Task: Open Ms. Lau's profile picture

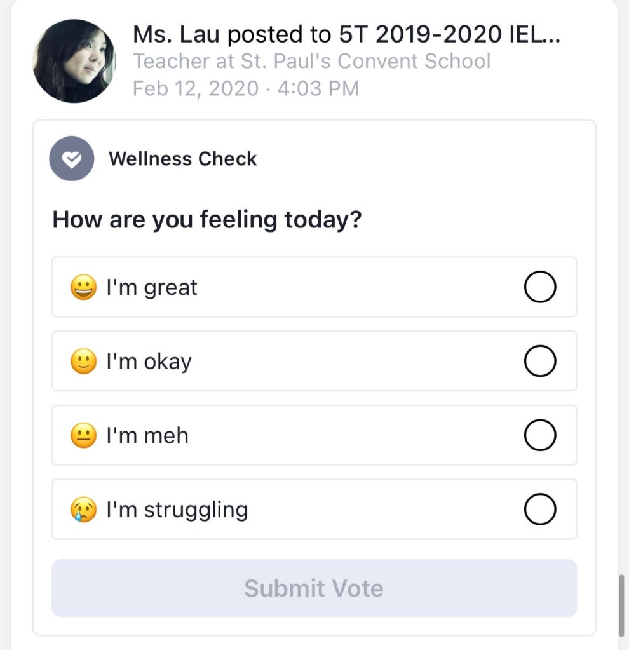Action: [x=74, y=61]
